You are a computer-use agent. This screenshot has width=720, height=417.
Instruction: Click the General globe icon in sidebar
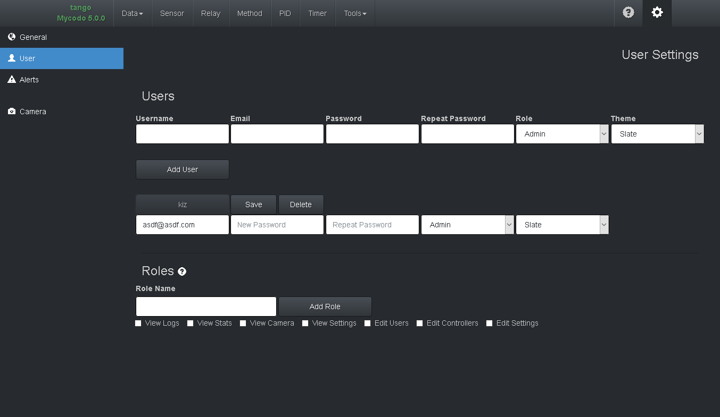click(x=11, y=37)
